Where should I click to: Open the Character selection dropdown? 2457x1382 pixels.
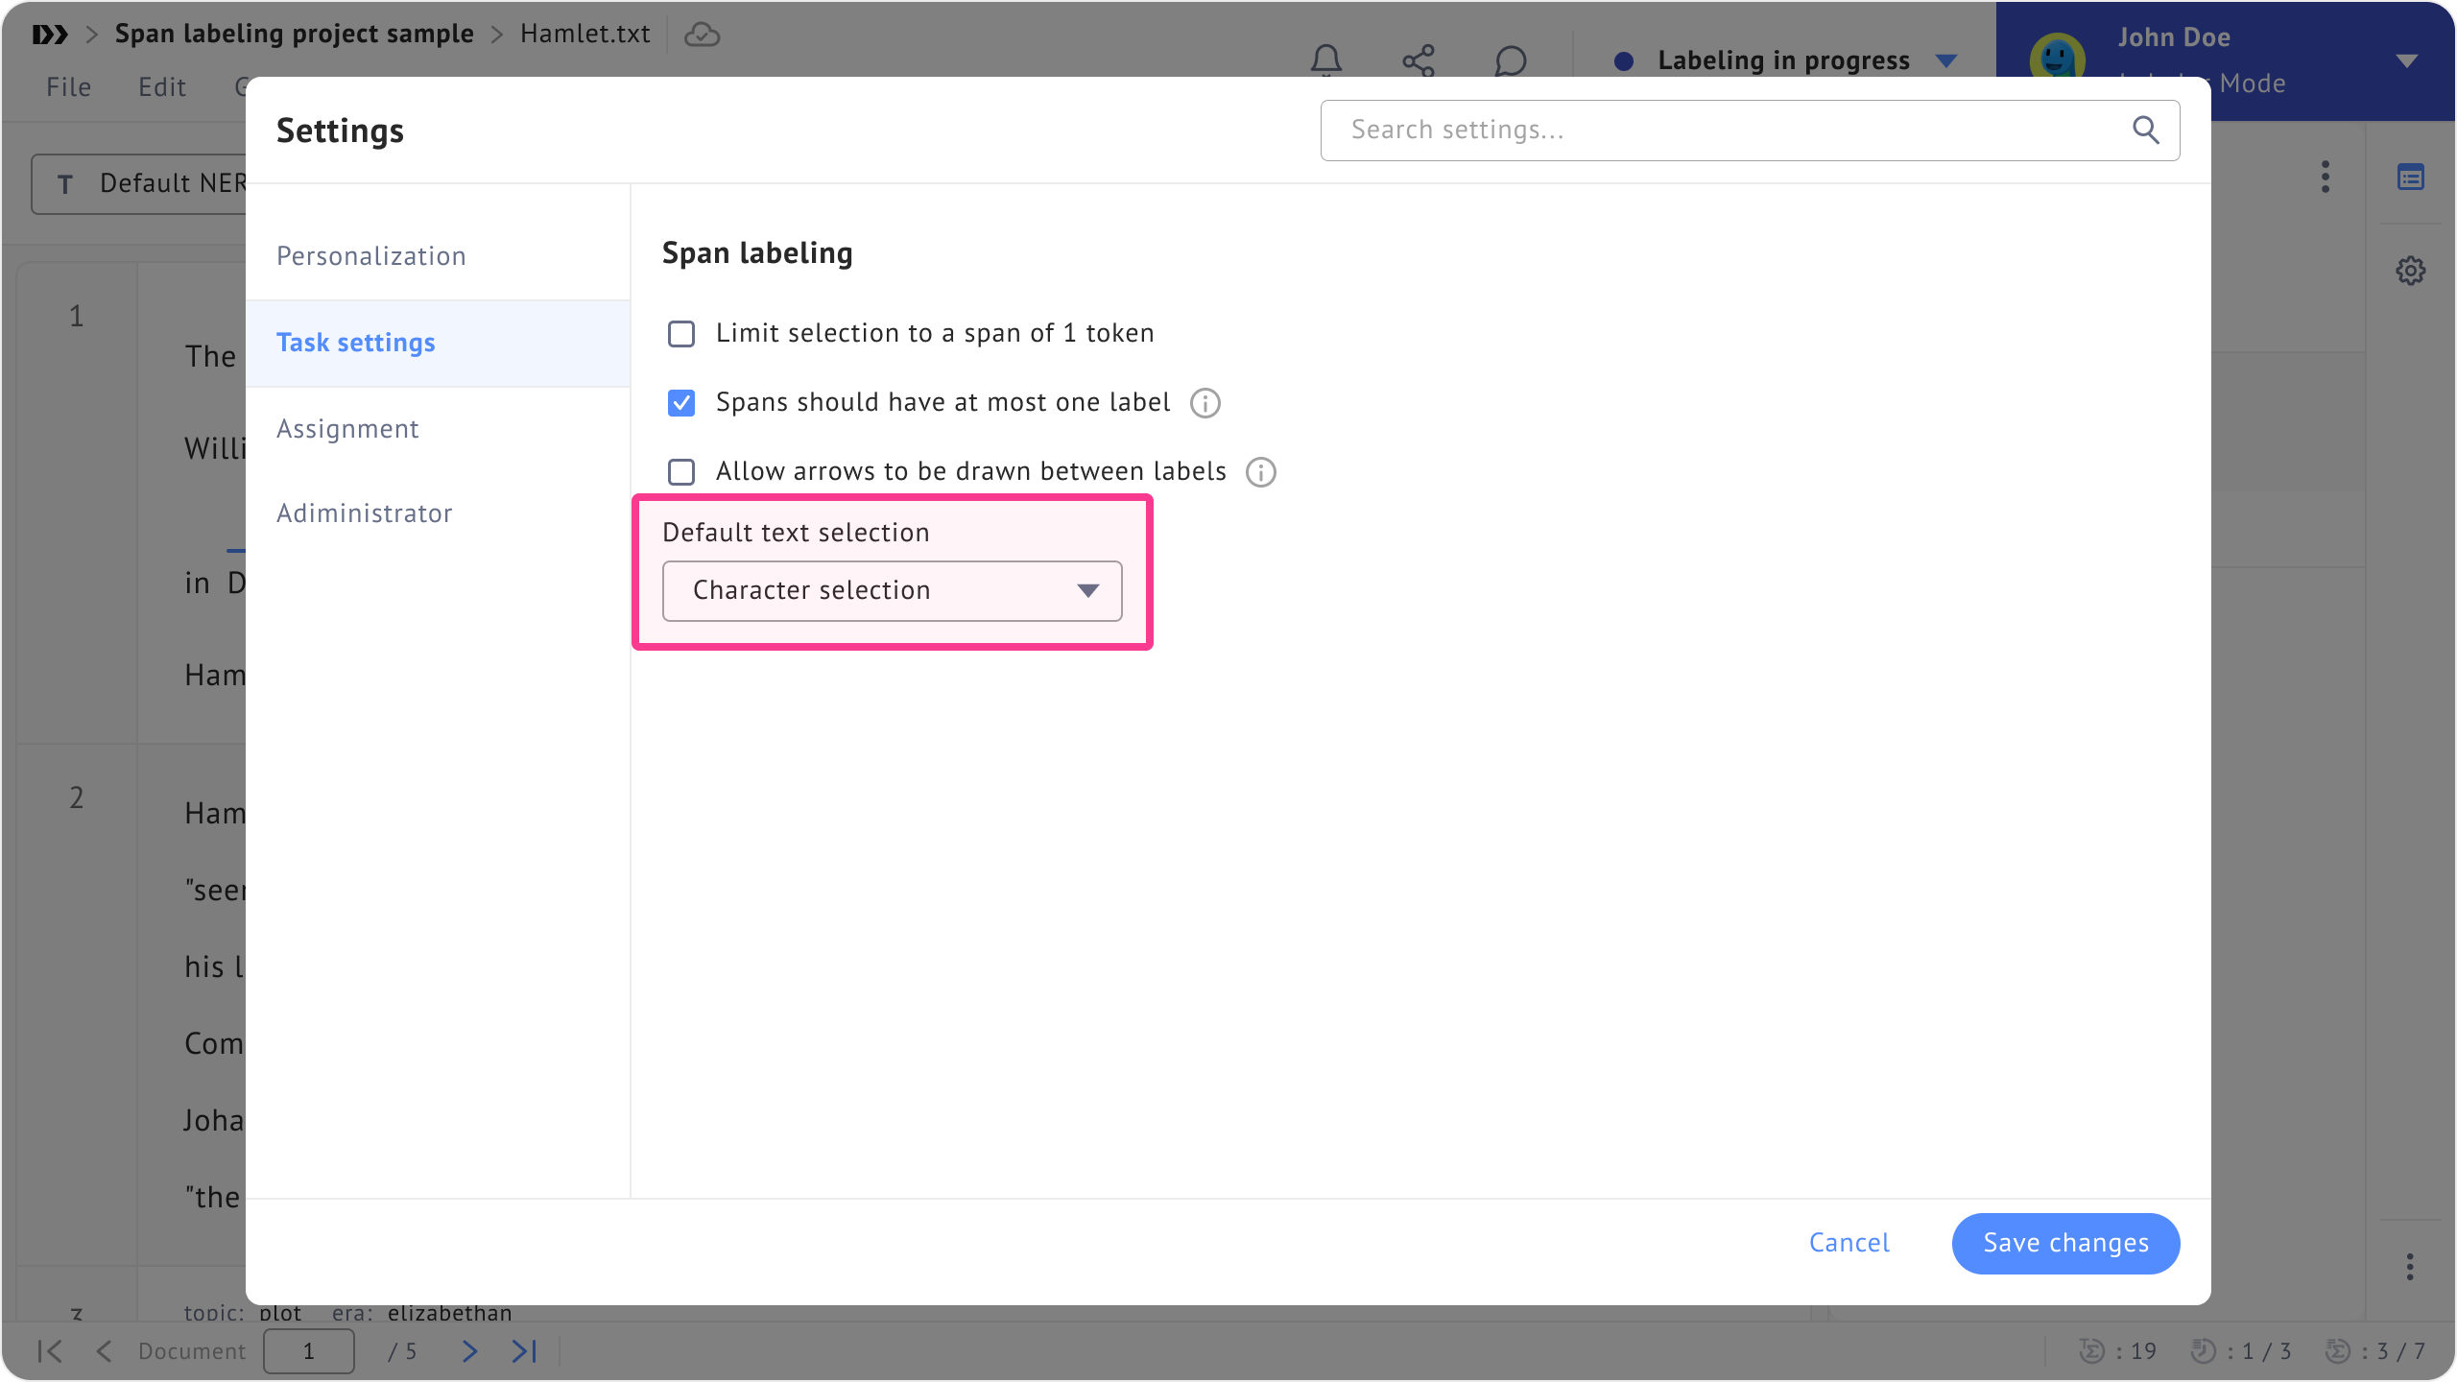pos(892,591)
